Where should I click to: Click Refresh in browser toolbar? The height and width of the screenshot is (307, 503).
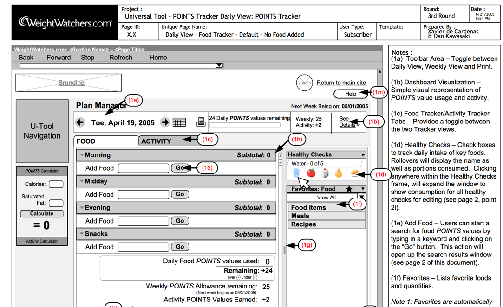tap(121, 58)
